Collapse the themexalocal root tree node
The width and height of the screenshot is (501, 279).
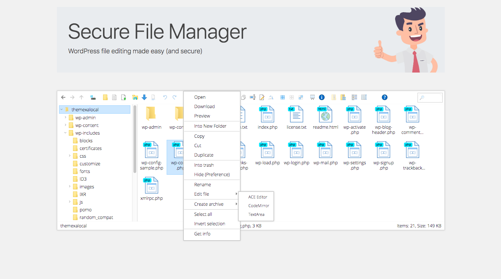61,110
